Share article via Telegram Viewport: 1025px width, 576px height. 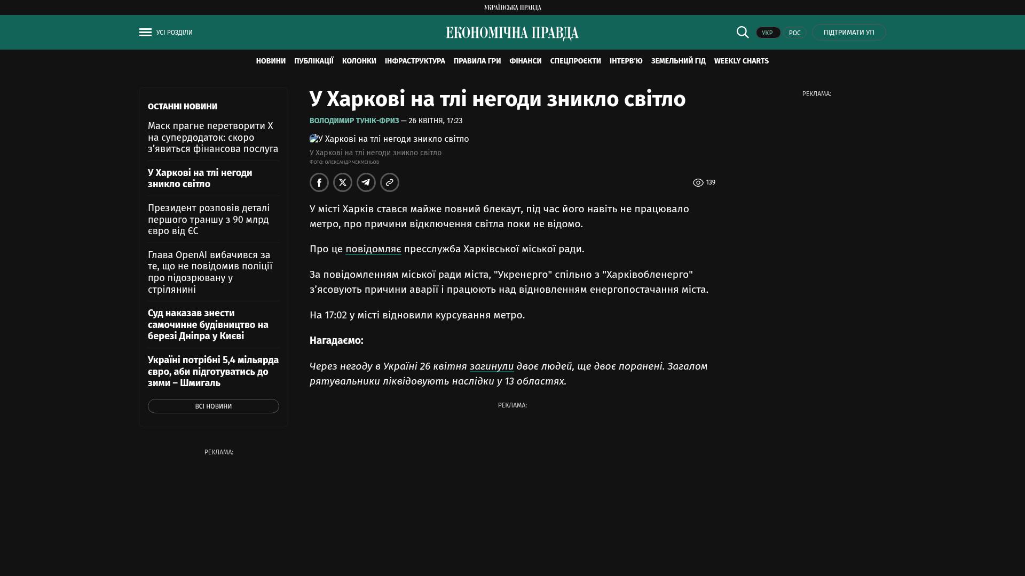pyautogui.click(x=366, y=182)
